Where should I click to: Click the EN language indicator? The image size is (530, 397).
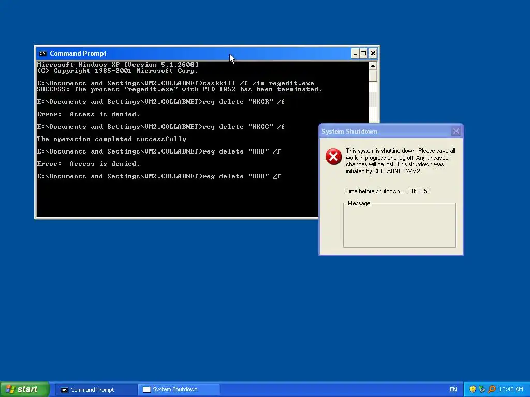point(453,390)
